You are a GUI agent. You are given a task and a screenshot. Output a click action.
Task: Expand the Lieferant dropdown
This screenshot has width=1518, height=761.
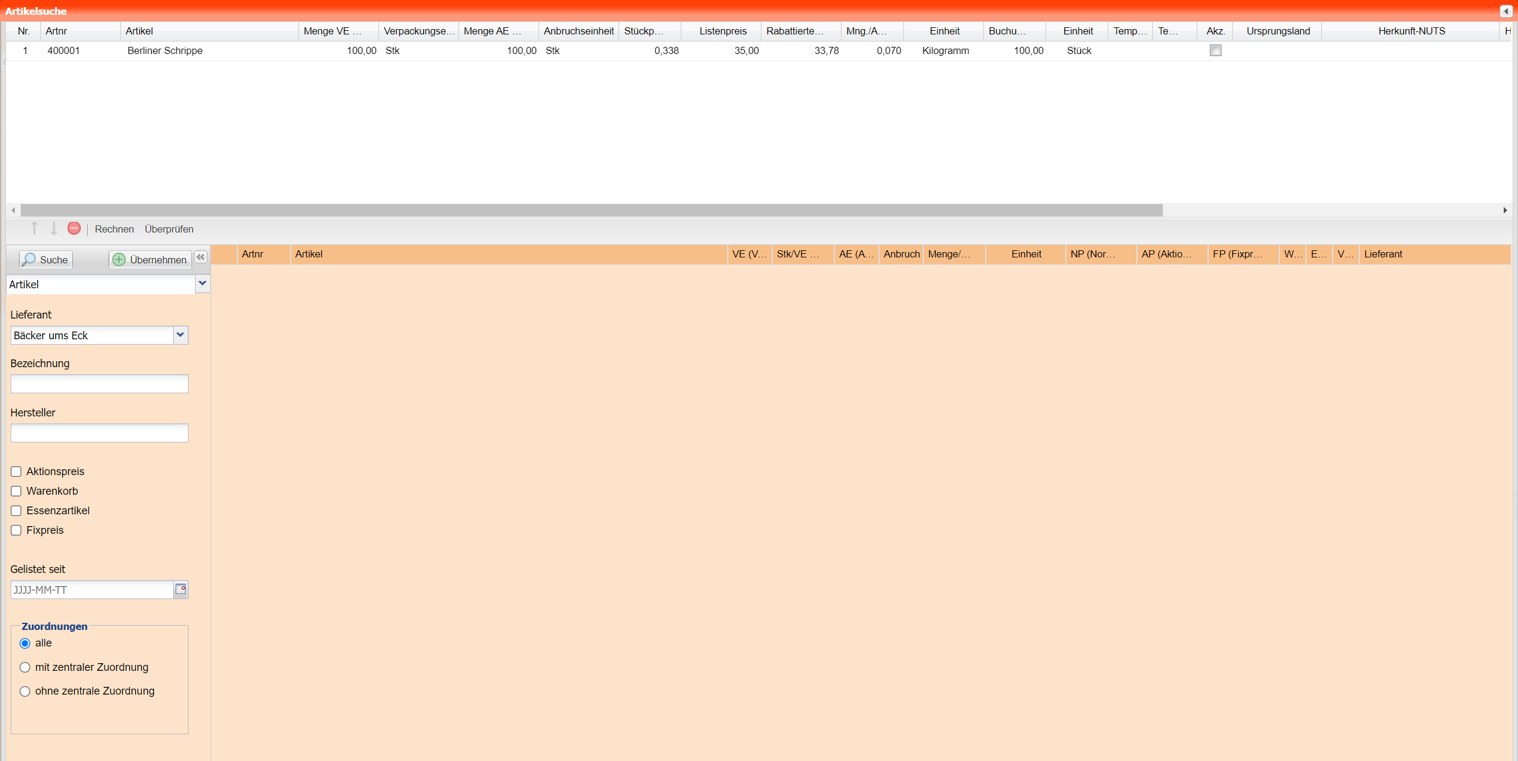pos(180,335)
